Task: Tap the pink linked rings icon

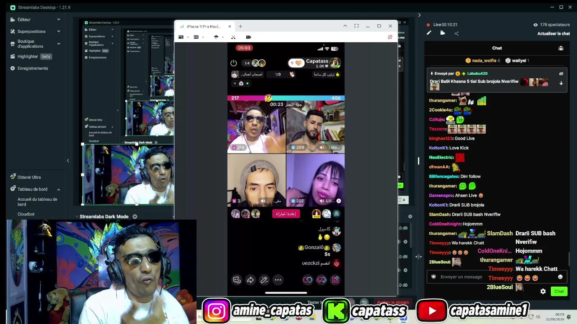Action: pos(307,280)
